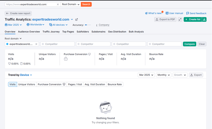Click the green Compare button
Image resolution: width=212 pixels, height=129 pixels.
tap(189, 44)
